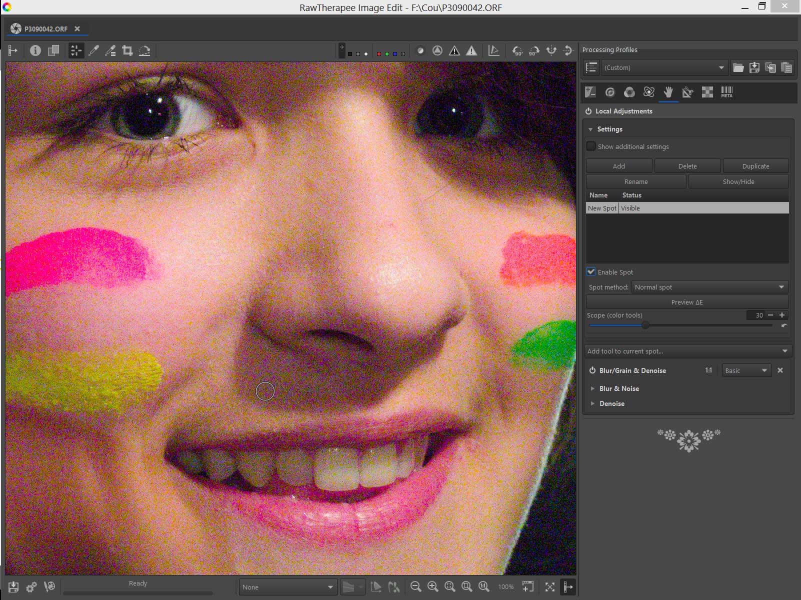Click the Duplicate spot button
The width and height of the screenshot is (801, 600).
[755, 166]
